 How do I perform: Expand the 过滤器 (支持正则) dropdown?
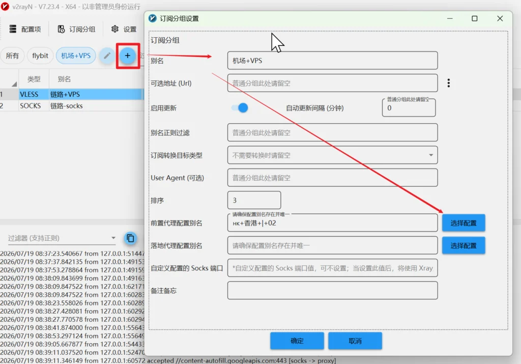coord(113,238)
